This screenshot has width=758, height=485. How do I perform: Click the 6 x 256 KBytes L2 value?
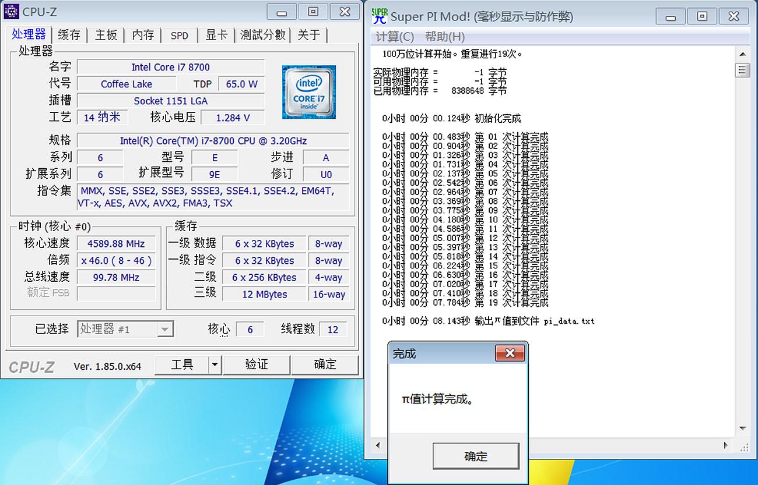[264, 278]
